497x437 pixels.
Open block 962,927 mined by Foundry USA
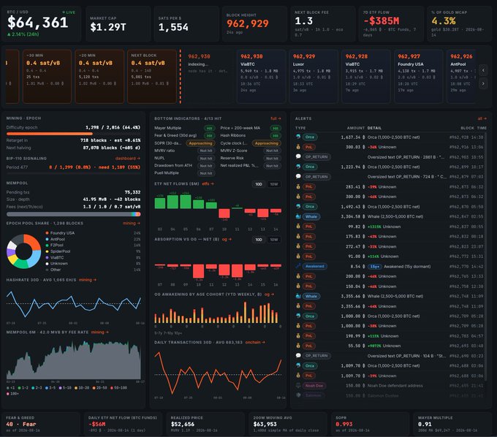tap(418, 77)
